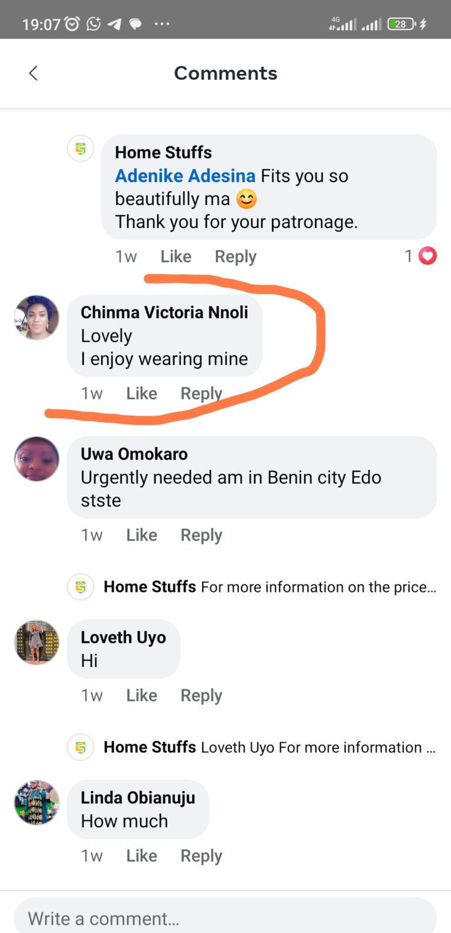Open Home Stuffs logo avatar in top reply
Screen dimensions: 451x933
point(81,149)
